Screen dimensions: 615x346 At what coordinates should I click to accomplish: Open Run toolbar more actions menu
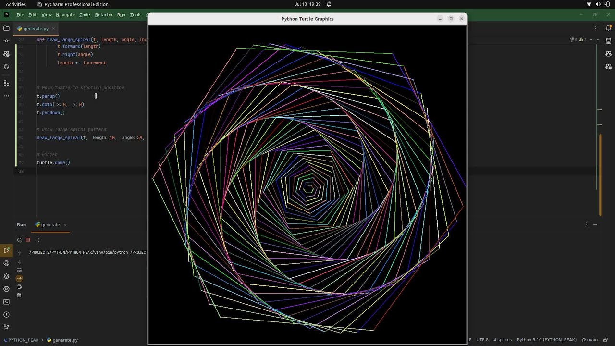(38, 240)
